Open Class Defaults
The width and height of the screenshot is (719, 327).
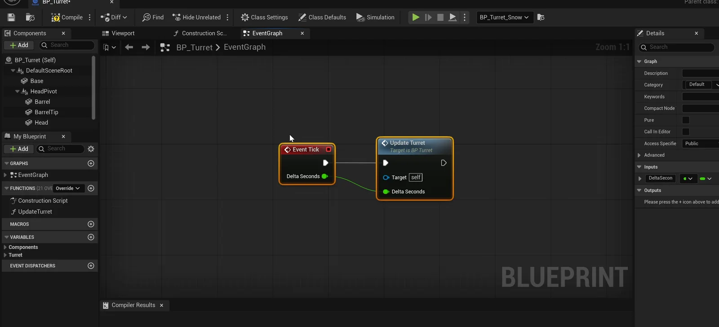pos(322,17)
